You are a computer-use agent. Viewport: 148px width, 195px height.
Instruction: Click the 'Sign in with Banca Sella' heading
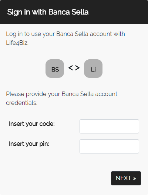pyautogui.click(x=48, y=12)
